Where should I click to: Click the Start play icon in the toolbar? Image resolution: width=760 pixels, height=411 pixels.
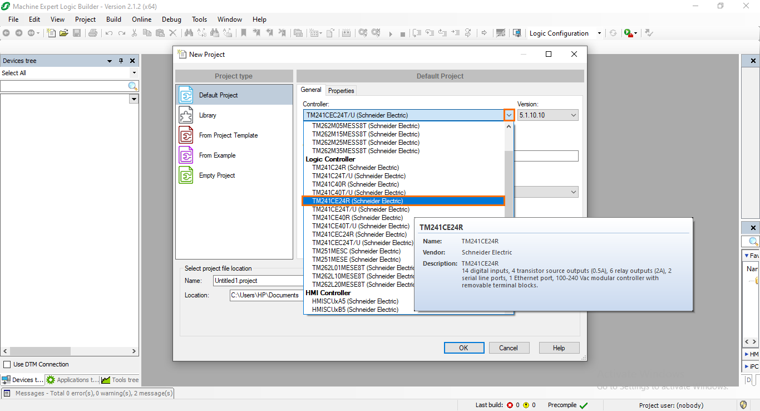point(391,33)
